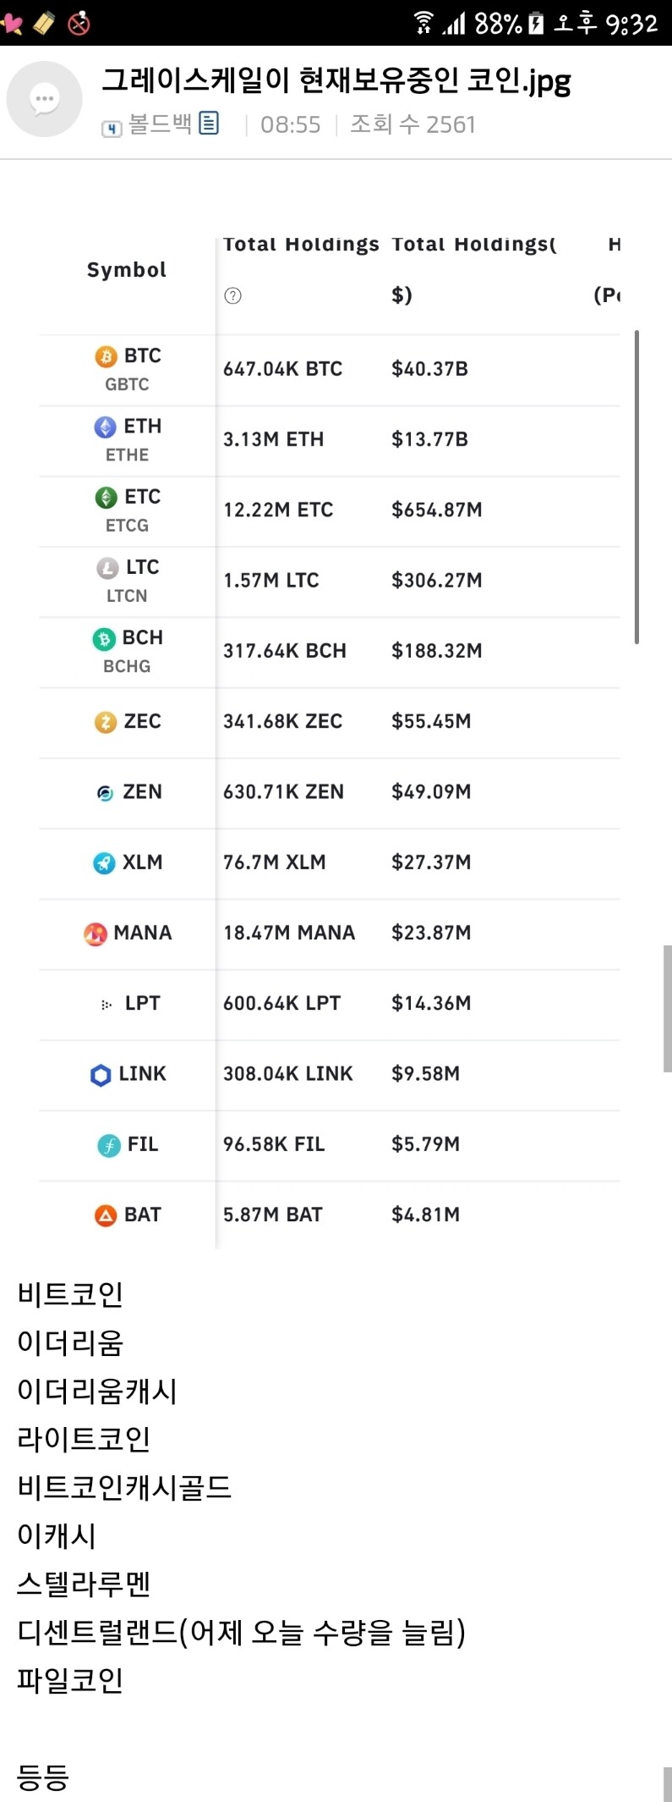This screenshot has width=672, height=1802.
Task: Open the author name 볼드백
Action: [x=160, y=124]
